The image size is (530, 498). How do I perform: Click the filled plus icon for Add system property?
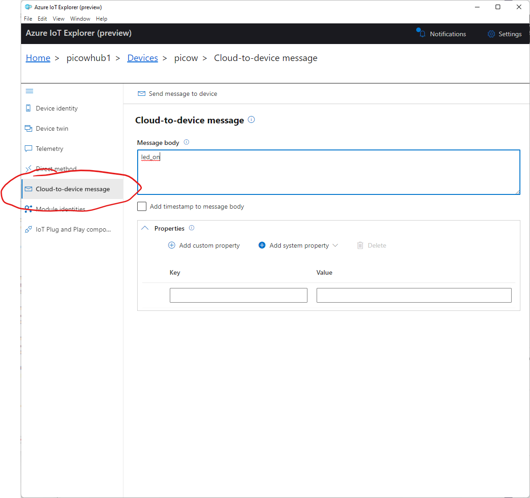262,245
